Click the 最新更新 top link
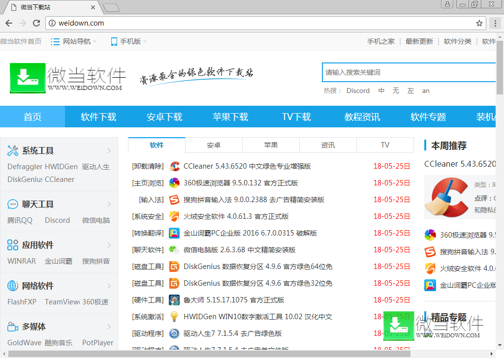This screenshot has height=358, width=504. 419,41
